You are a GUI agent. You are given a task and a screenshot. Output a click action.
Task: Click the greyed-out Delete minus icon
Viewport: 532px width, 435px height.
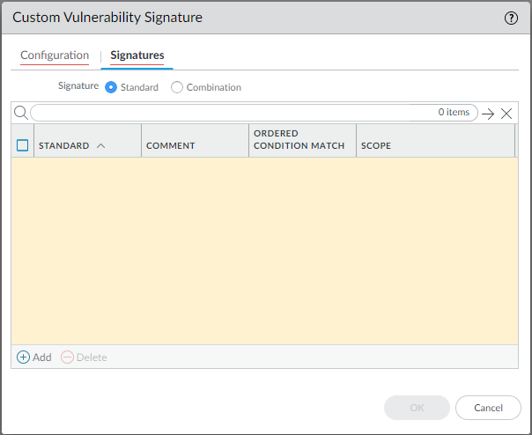[67, 358]
